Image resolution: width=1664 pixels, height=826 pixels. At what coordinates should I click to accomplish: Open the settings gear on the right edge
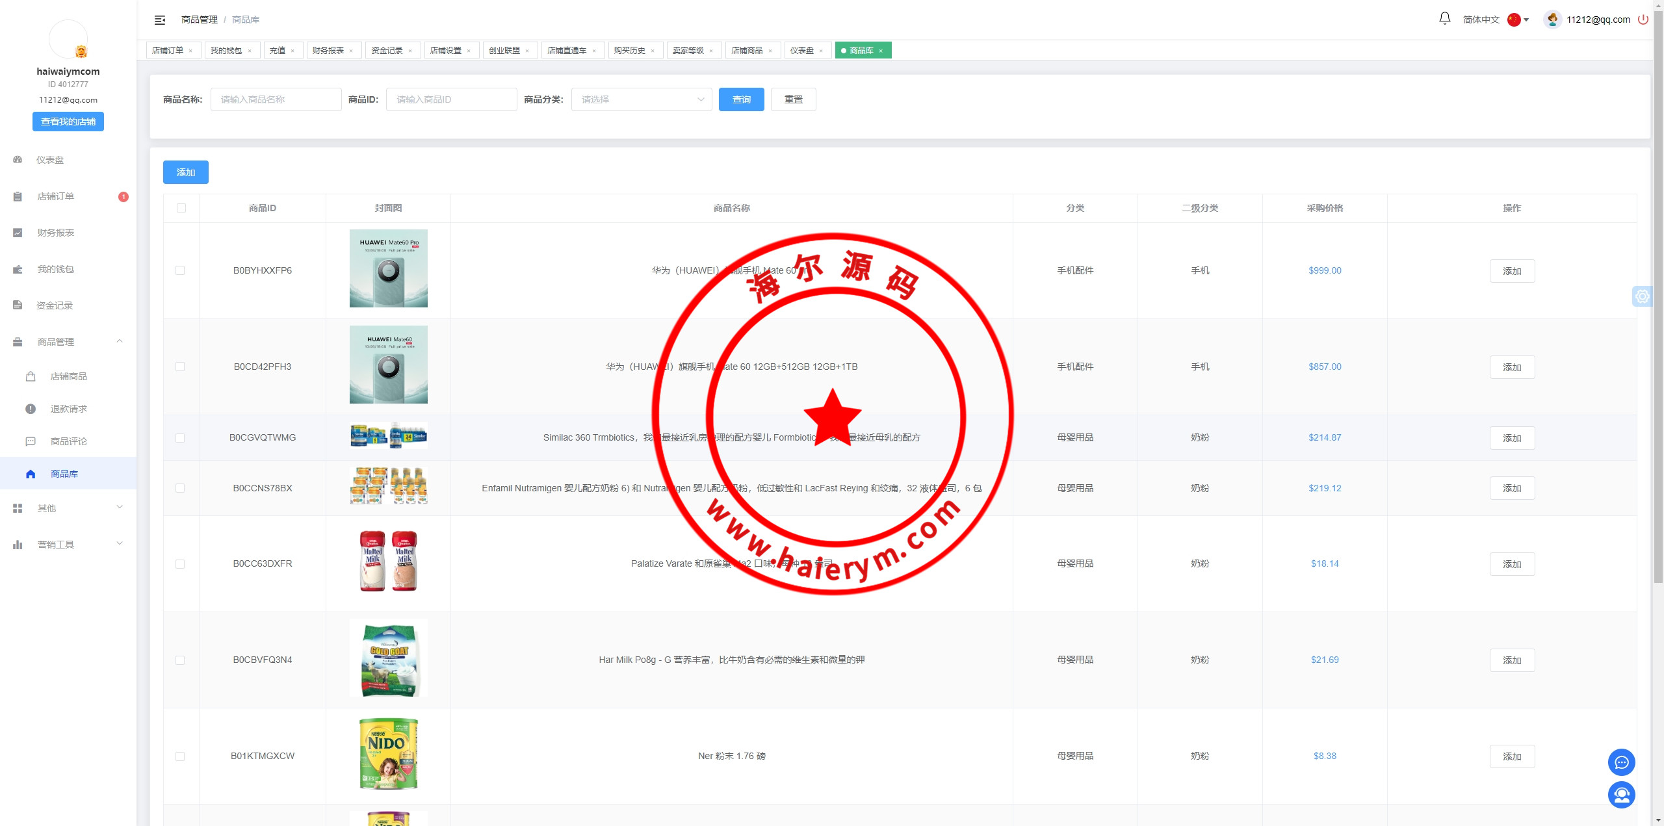(1643, 296)
